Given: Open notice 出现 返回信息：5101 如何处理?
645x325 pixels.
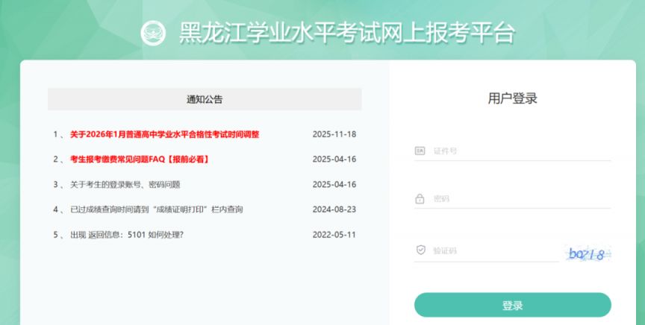Looking at the screenshot, I should tap(127, 235).
